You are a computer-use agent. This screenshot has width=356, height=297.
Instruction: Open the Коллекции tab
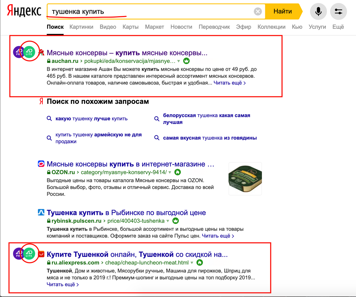tap(271, 27)
